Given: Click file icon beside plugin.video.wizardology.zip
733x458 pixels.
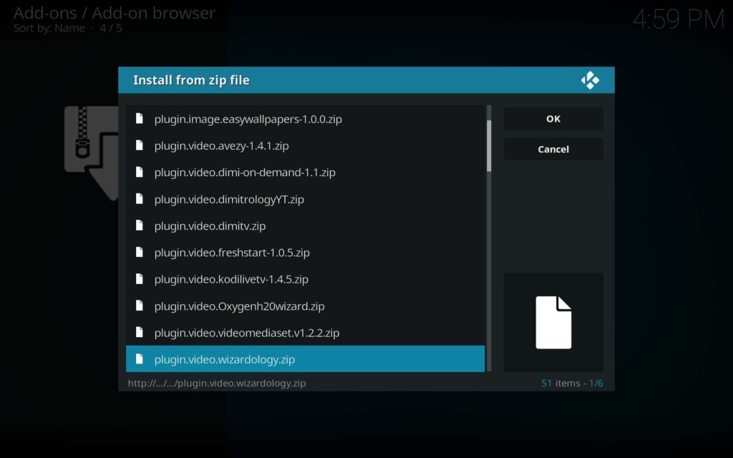Looking at the screenshot, I should [x=140, y=359].
